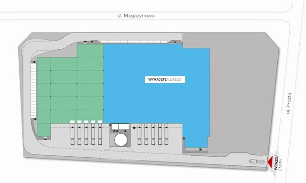The height and width of the screenshot is (183, 306).
Task: Click the parking strip beside the green area
Action: pyautogui.click(x=33, y=90)
